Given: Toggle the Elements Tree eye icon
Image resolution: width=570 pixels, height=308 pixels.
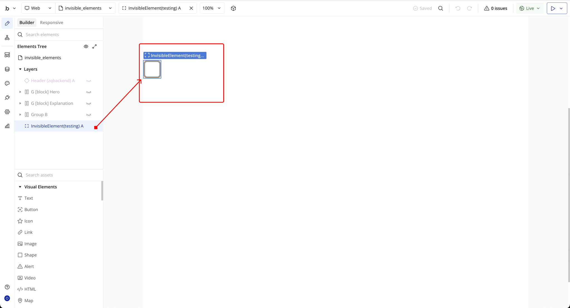Looking at the screenshot, I should tap(86, 46).
